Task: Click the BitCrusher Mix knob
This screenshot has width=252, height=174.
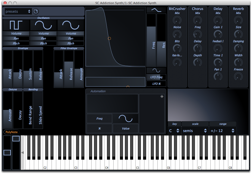Action: pyautogui.click(x=177, y=20)
